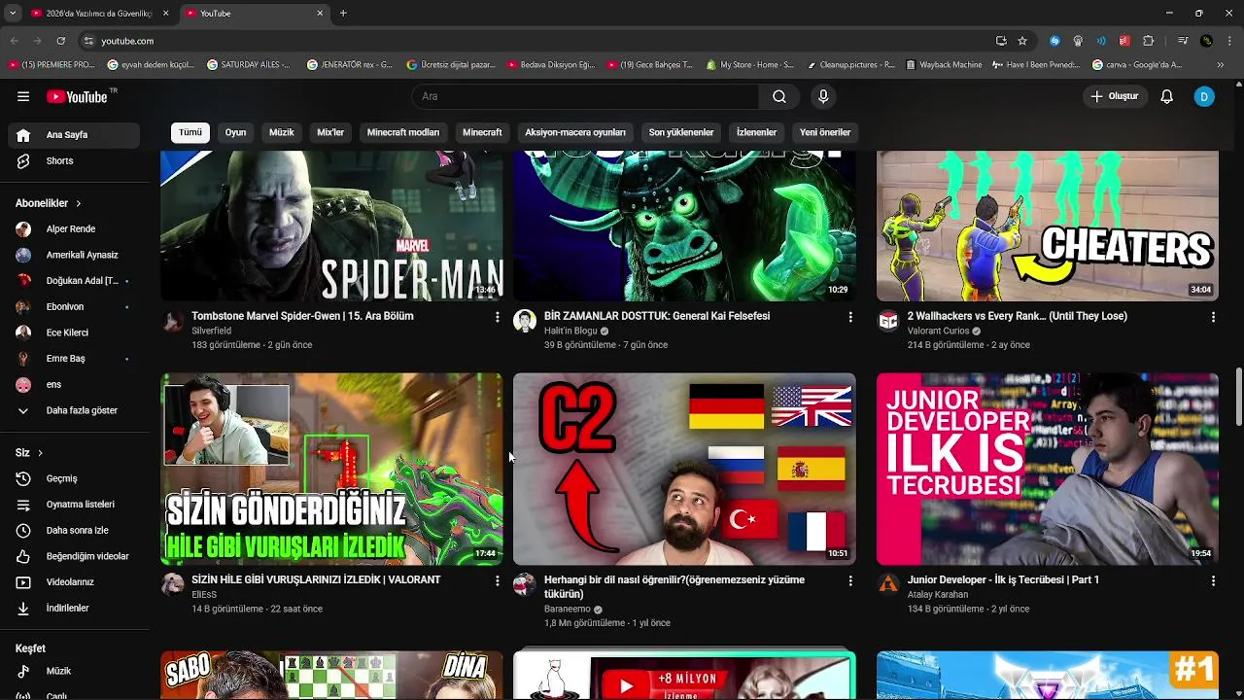Expand the Siz section chevron

40,453
